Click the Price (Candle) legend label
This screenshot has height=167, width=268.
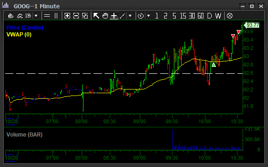[25, 28]
